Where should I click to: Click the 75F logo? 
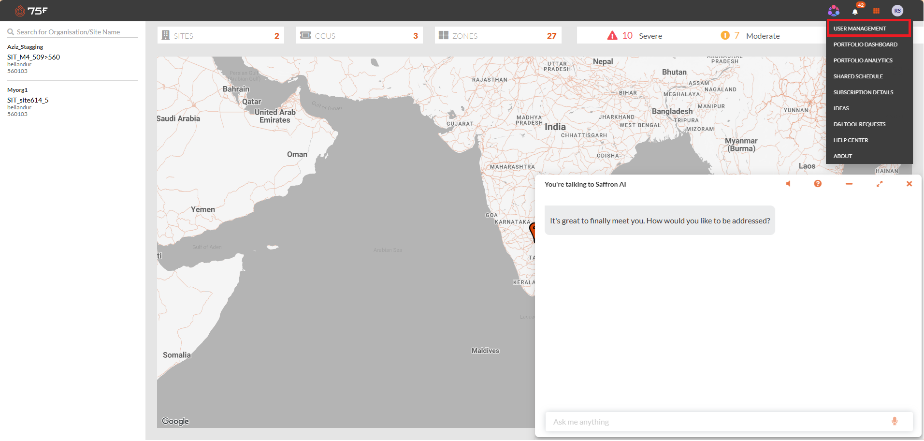coord(31,11)
